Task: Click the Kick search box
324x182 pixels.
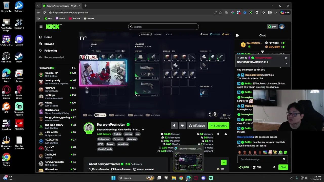Action: click(x=163, y=27)
